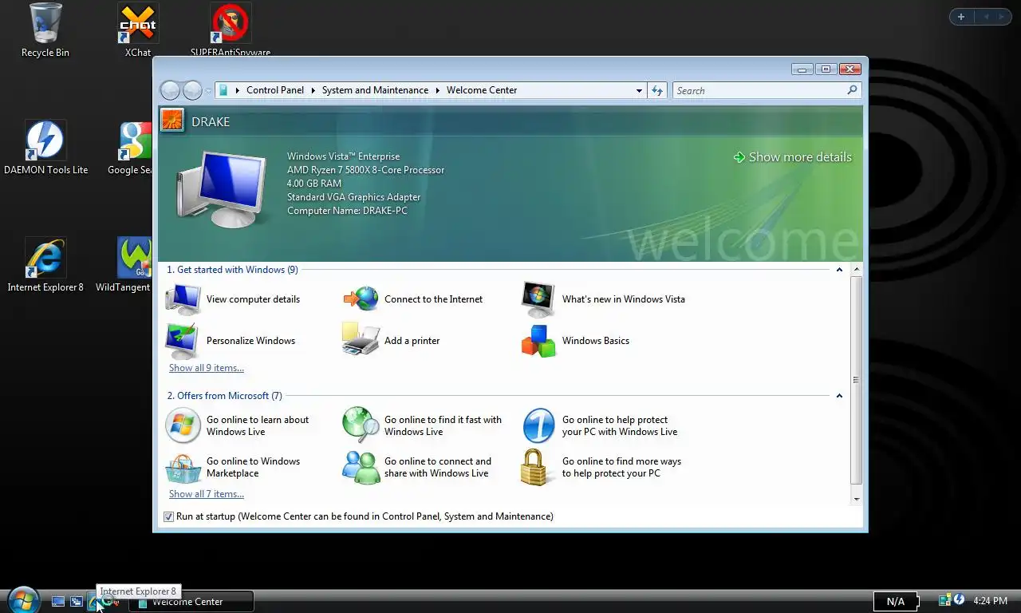
Task: Click Show all 7 items link
Action: point(207,494)
